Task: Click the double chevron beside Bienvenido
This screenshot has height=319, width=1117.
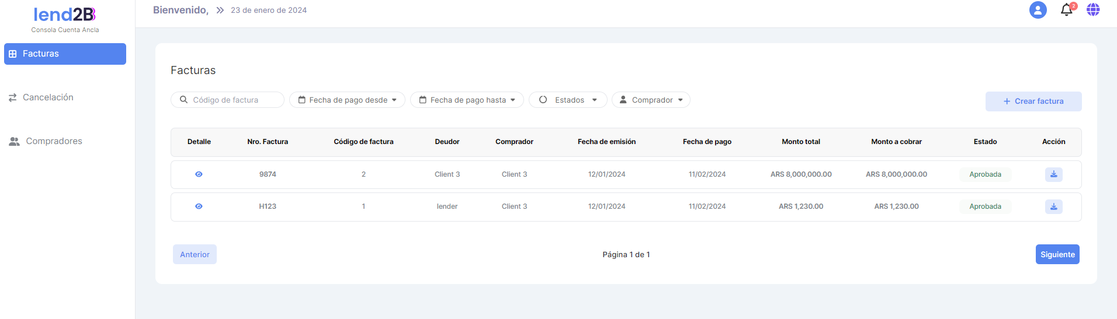Action: 220,10
